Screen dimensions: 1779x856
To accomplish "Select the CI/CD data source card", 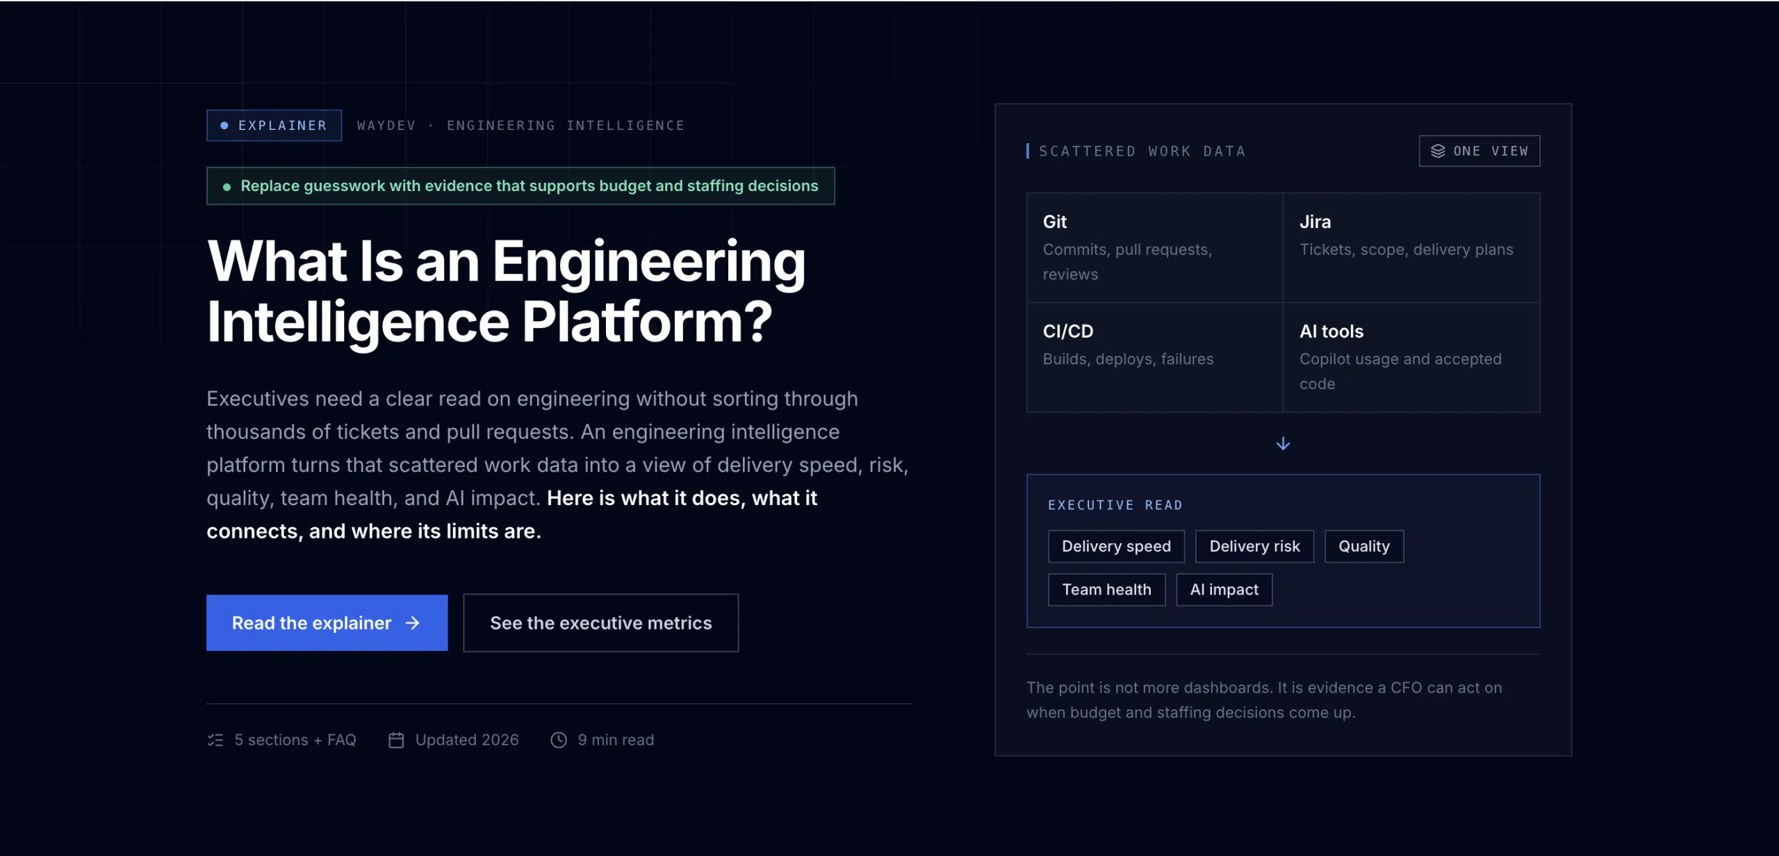I will pyautogui.click(x=1155, y=357).
